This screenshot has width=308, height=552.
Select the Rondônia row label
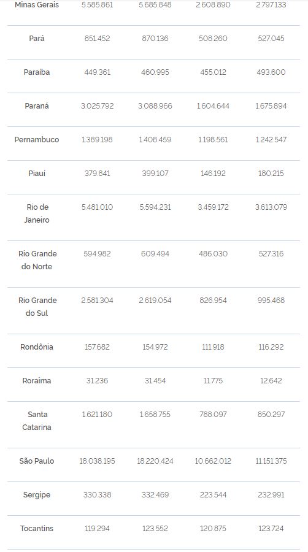tap(37, 347)
